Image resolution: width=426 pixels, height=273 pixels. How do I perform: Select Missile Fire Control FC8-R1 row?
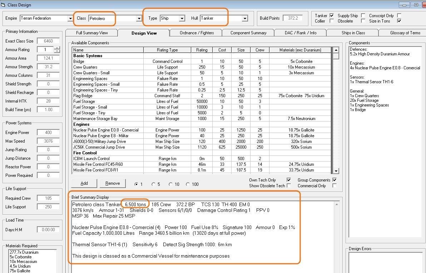(202, 170)
